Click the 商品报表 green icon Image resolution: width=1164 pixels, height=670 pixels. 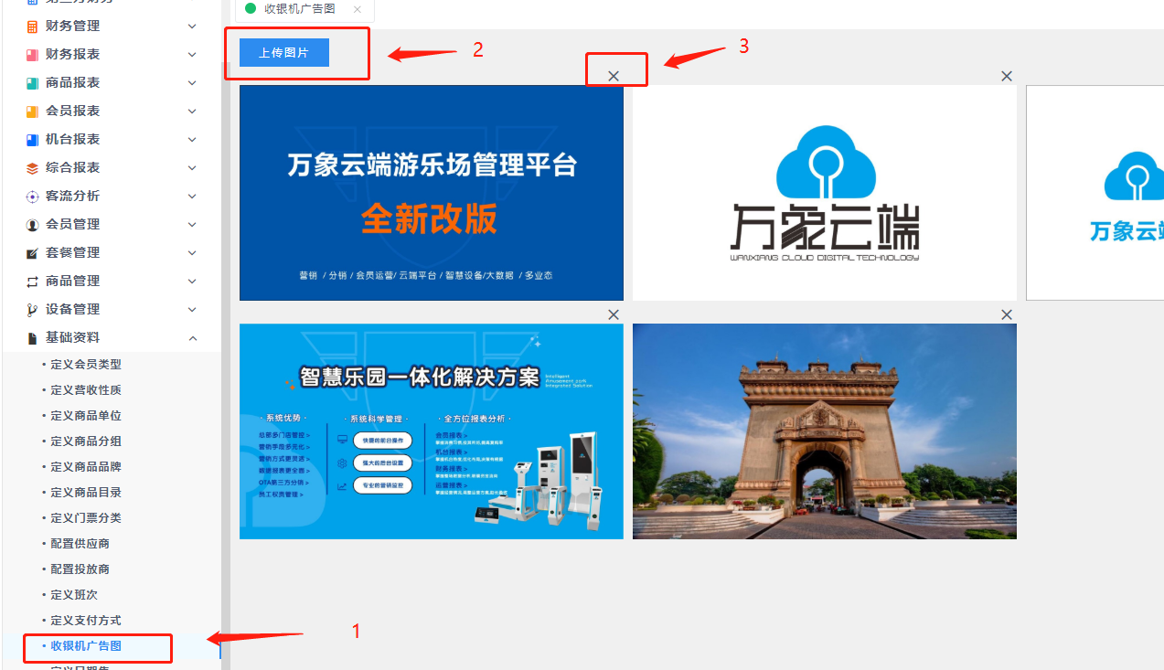click(x=33, y=83)
